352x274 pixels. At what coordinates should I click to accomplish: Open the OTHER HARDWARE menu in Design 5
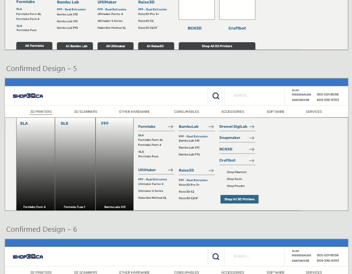coord(134,112)
